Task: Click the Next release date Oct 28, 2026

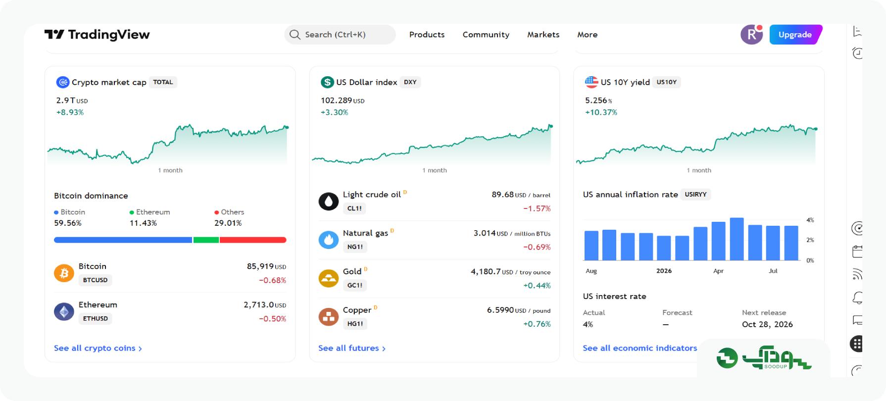Action: (767, 324)
